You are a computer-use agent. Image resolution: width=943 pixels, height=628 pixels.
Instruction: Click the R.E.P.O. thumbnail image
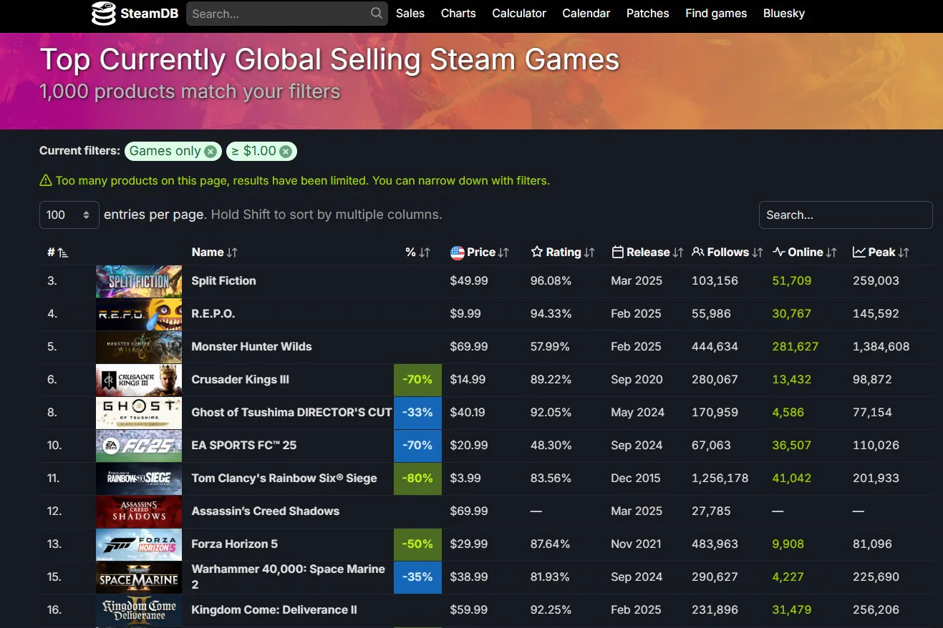click(139, 314)
